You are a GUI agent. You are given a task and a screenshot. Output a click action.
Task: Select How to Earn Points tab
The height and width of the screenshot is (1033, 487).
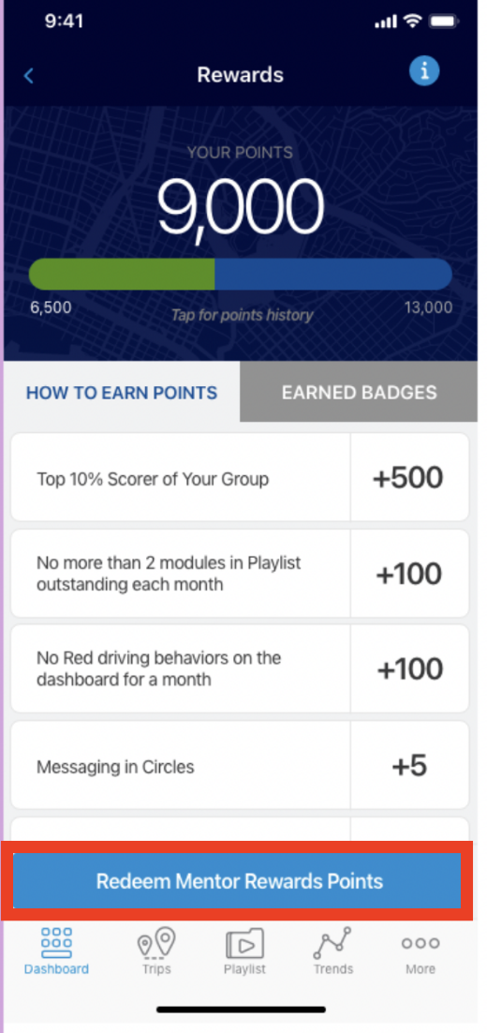pyautogui.click(x=122, y=393)
